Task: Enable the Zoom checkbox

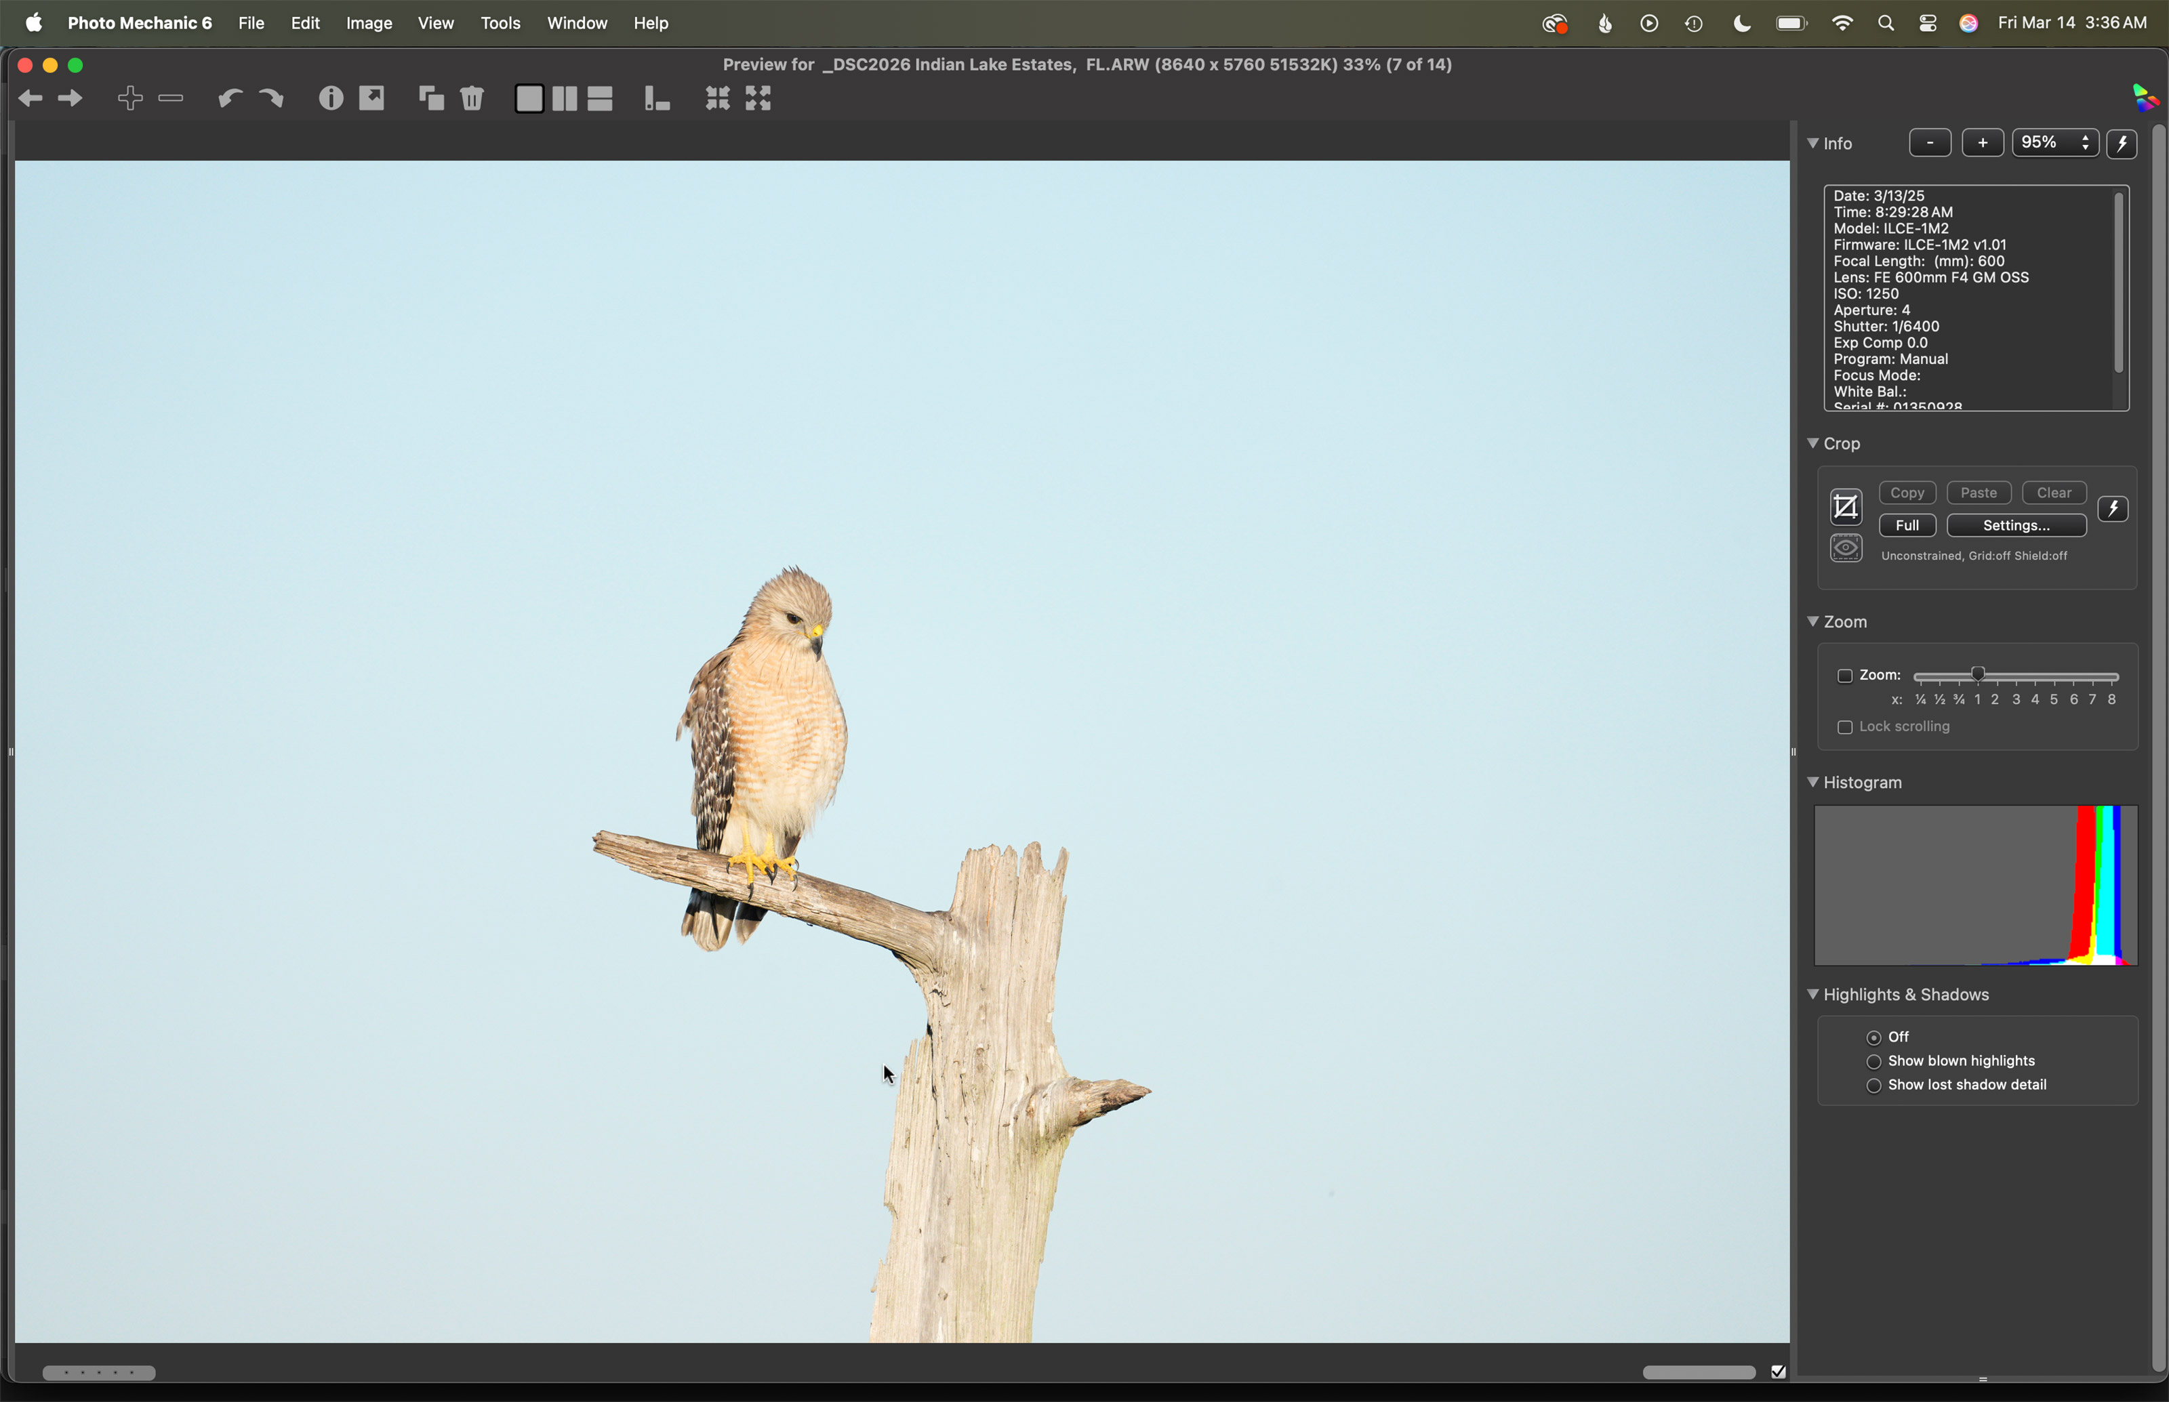Action: [x=1845, y=676]
